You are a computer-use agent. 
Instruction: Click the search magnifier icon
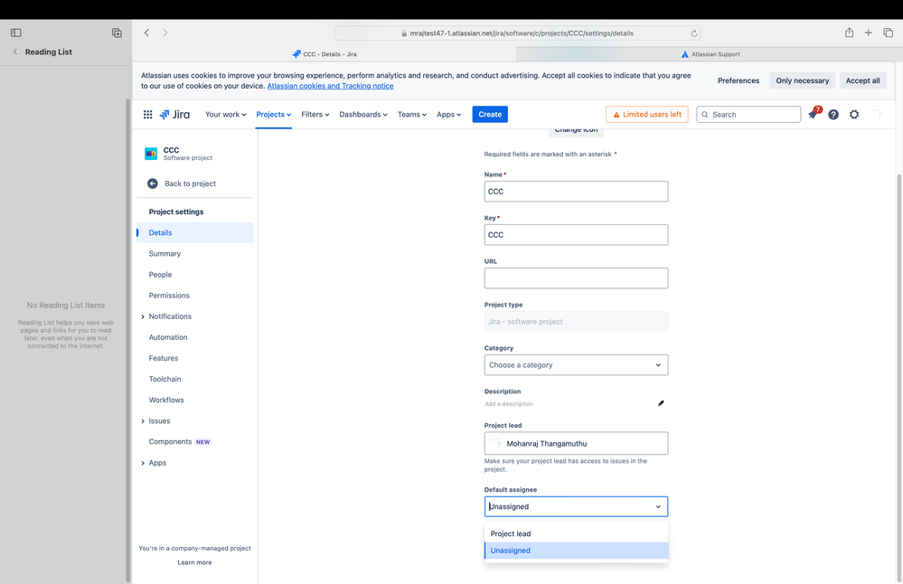(705, 115)
